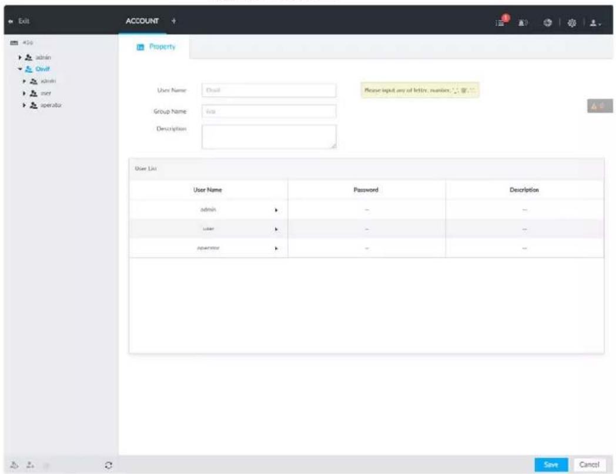Click the Description text area
Viewport: 616px width, 474px height.
pyautogui.click(x=269, y=137)
